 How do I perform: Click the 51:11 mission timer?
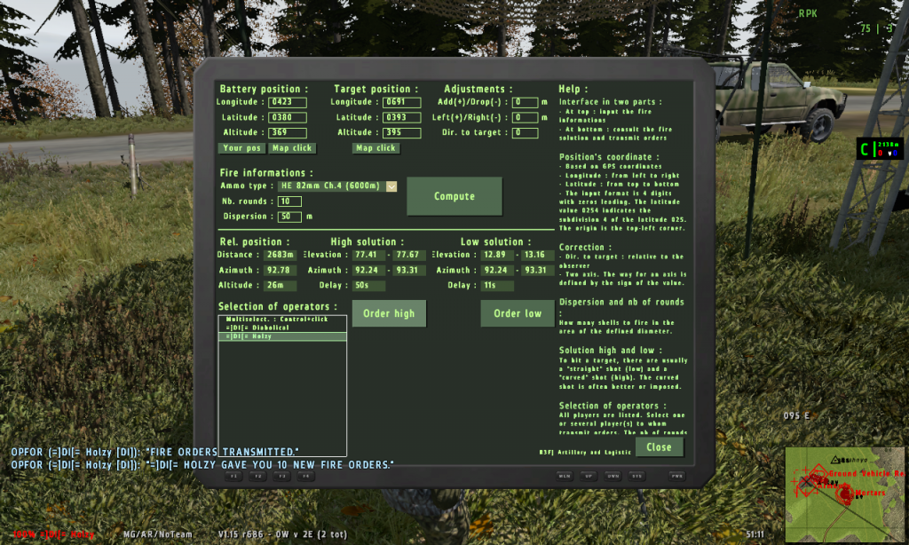pos(755,534)
